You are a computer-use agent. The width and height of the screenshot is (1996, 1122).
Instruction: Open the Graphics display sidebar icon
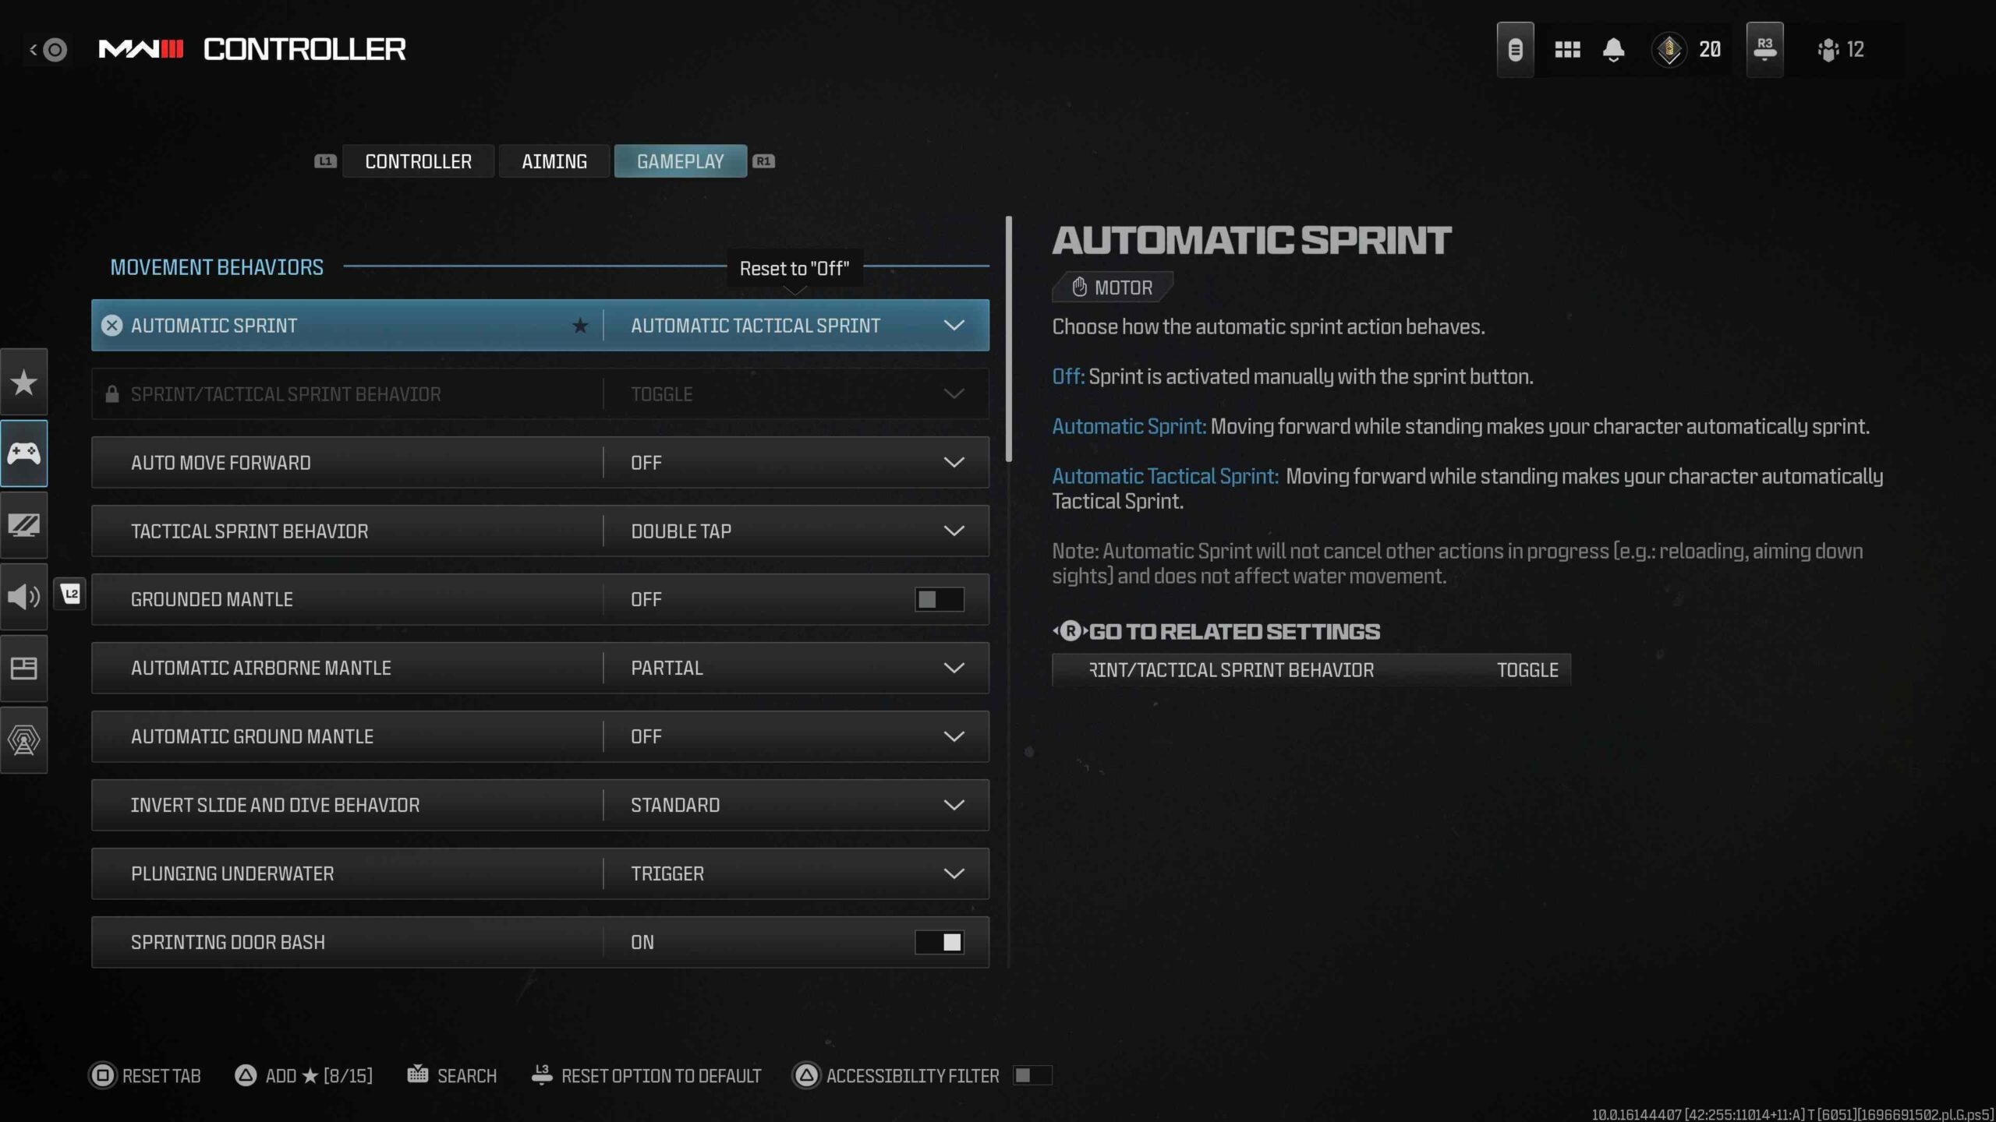click(x=23, y=525)
